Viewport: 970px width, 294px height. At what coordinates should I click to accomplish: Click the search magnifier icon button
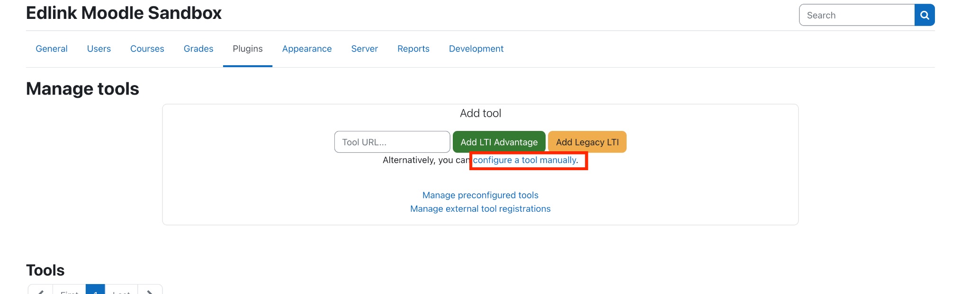[x=924, y=15]
